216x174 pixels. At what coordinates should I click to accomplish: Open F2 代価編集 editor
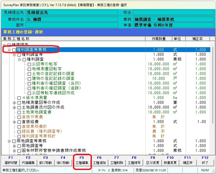point(28,163)
